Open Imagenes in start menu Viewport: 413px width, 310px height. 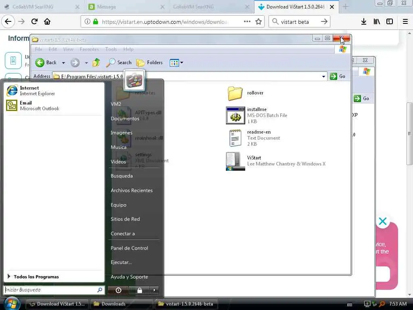[x=121, y=133]
